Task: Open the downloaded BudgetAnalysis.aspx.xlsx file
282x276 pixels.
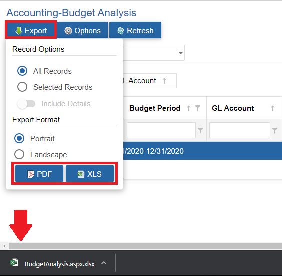Action: coord(52,264)
